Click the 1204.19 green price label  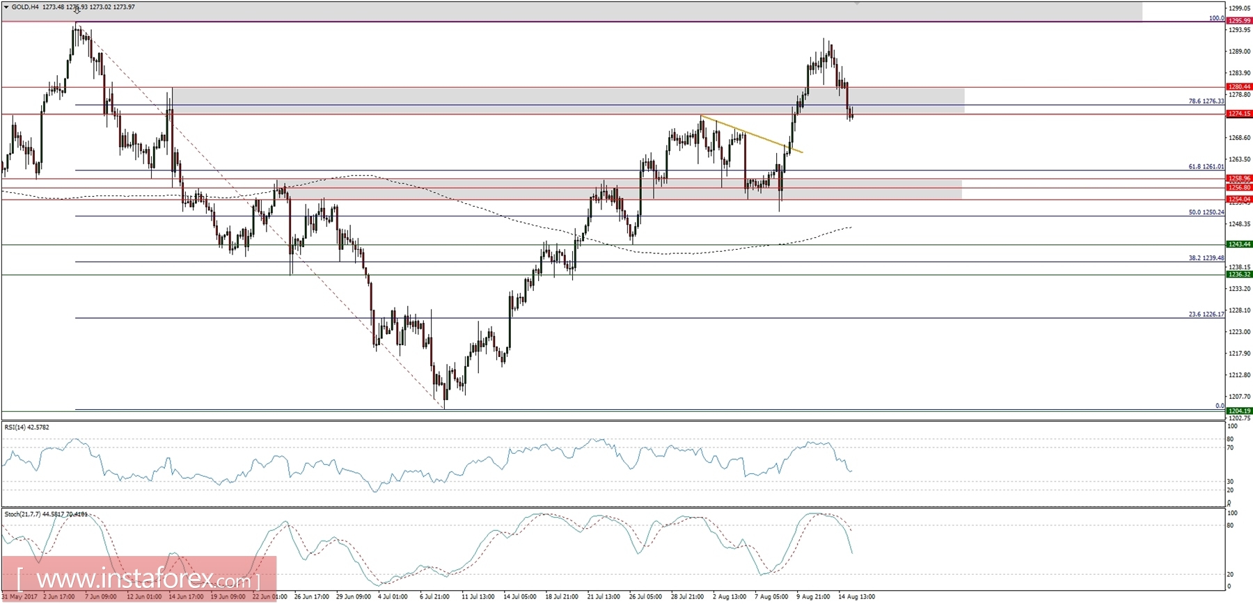(x=1238, y=411)
